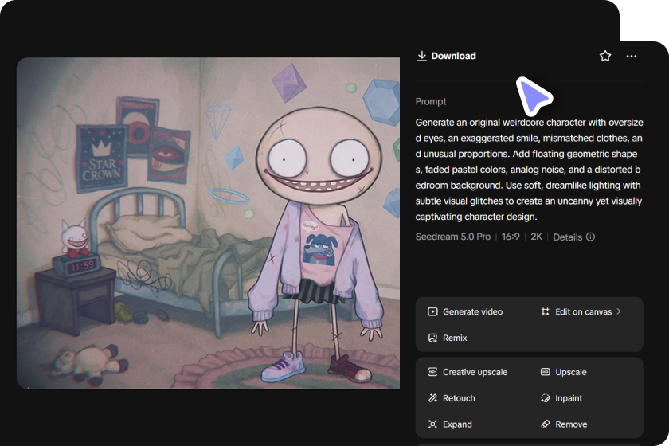Click the Expand frame icon
This screenshot has height=446, width=669.
(432, 424)
